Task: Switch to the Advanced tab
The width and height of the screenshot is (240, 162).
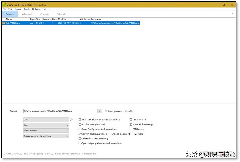Action: pos(27,14)
